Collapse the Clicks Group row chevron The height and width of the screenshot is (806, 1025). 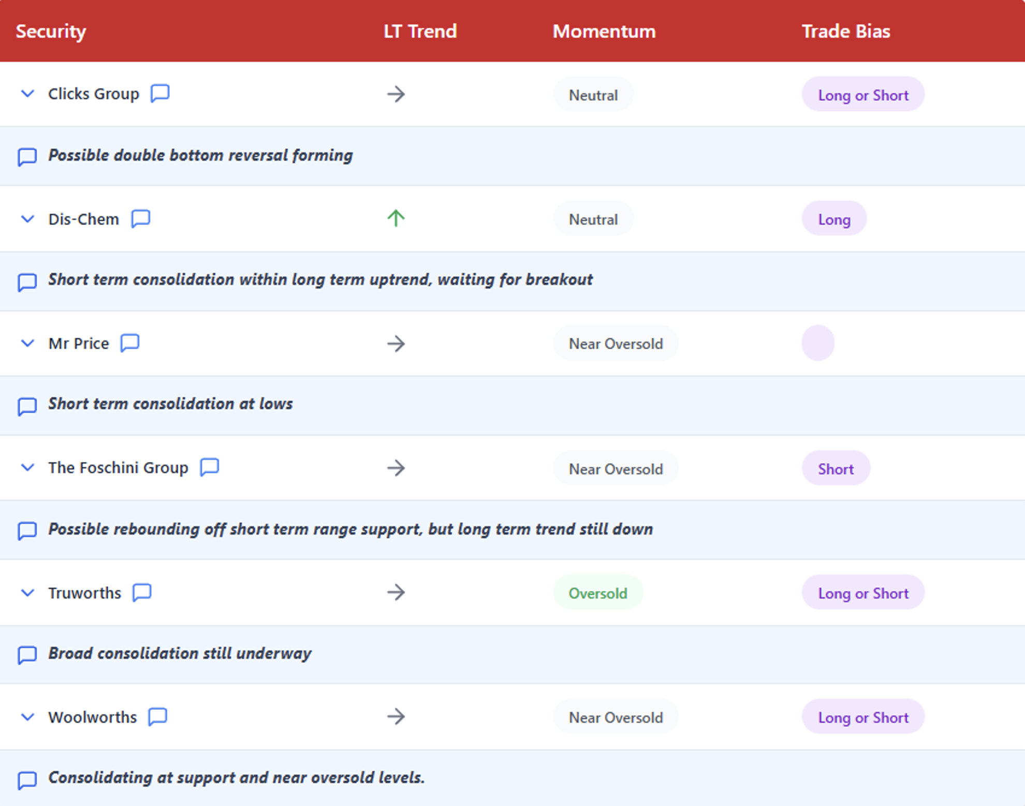click(x=27, y=94)
